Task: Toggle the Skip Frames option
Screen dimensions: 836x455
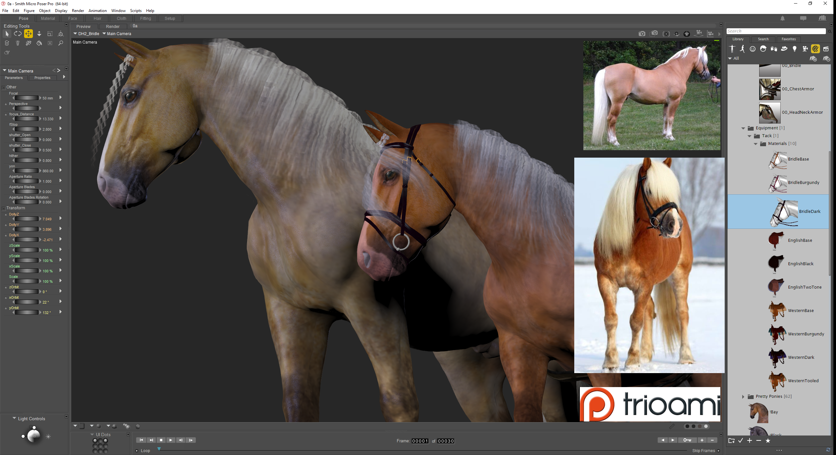Action: pos(718,451)
